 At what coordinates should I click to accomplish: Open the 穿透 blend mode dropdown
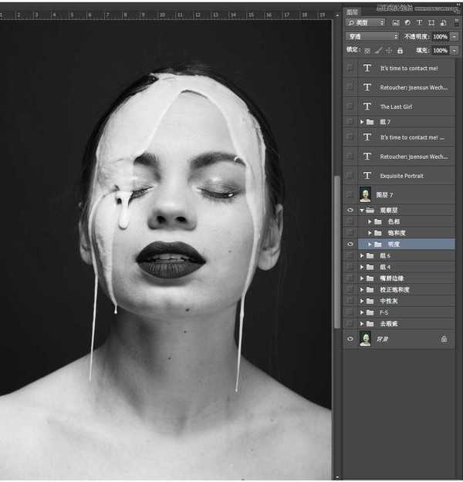(372, 36)
